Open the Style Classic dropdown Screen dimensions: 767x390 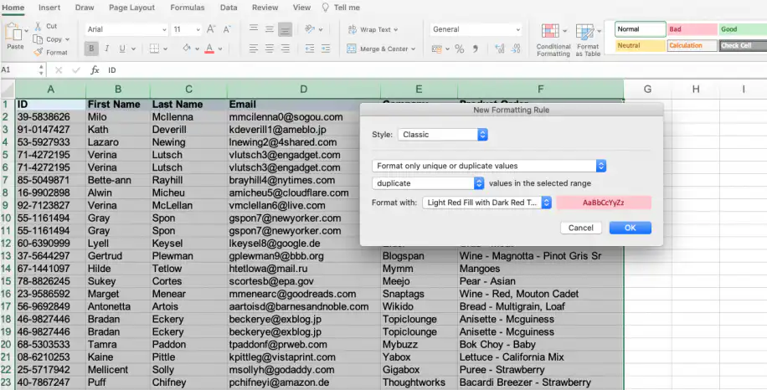click(443, 135)
